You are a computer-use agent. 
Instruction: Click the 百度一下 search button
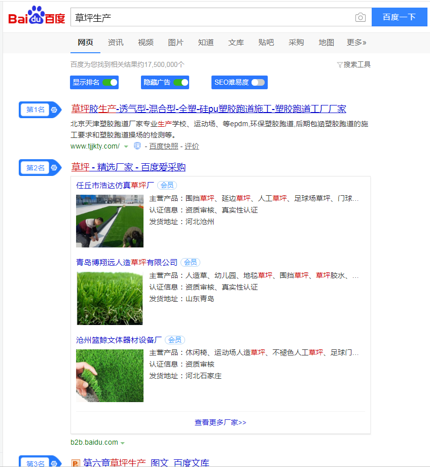click(400, 17)
